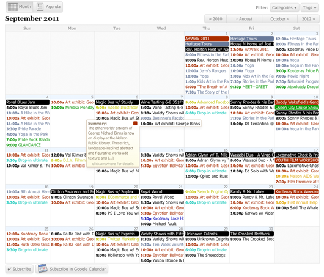Image resolution: width=324 pixels, height=277 pixels.
Task: Go to previous year 2010
Action: [x=216, y=19]
